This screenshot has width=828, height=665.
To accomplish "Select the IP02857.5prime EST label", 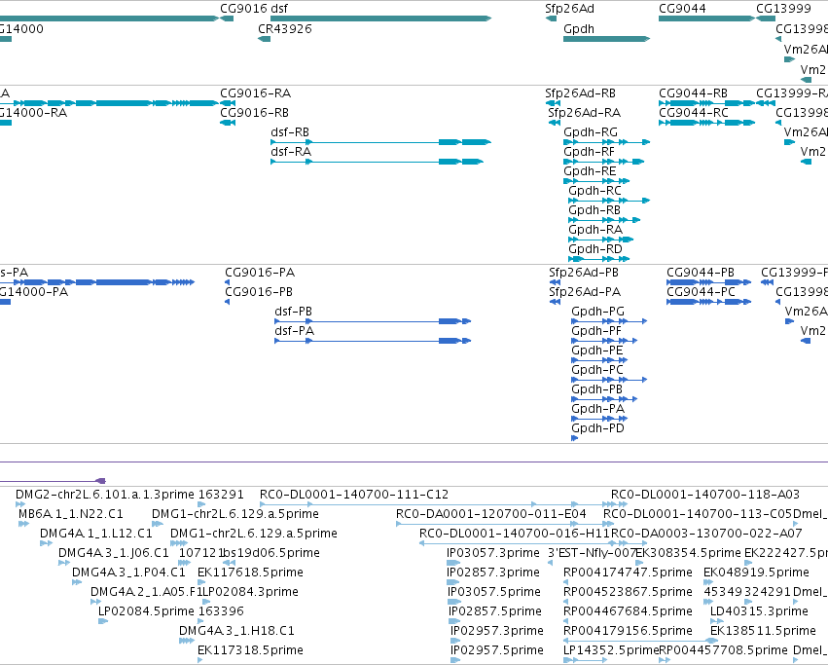I will pyautogui.click(x=495, y=611).
